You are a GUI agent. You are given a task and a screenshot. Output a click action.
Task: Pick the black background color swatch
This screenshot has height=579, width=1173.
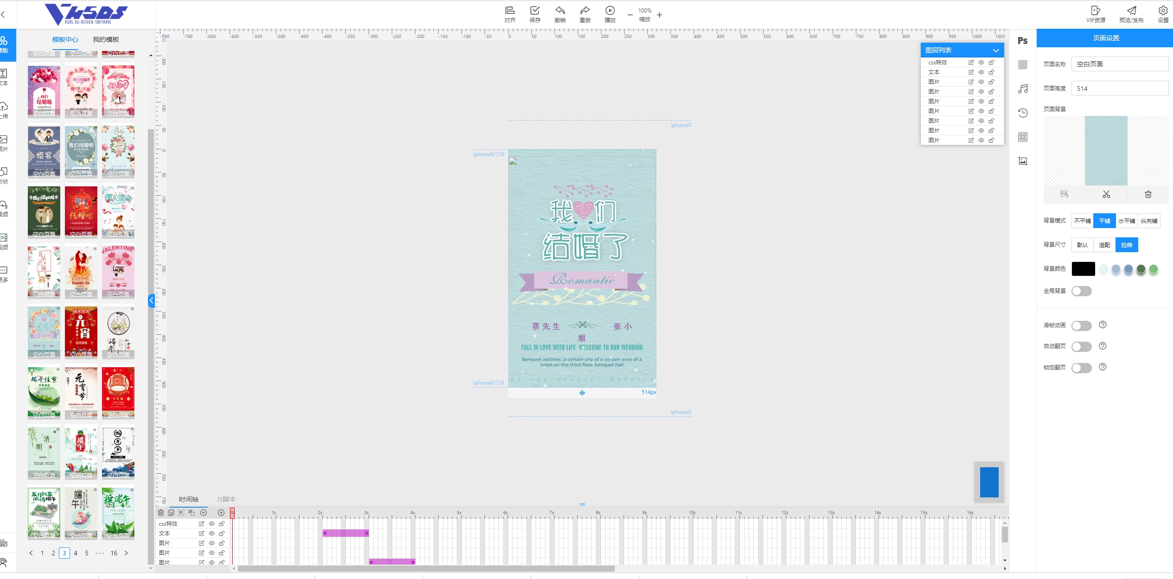tap(1083, 269)
